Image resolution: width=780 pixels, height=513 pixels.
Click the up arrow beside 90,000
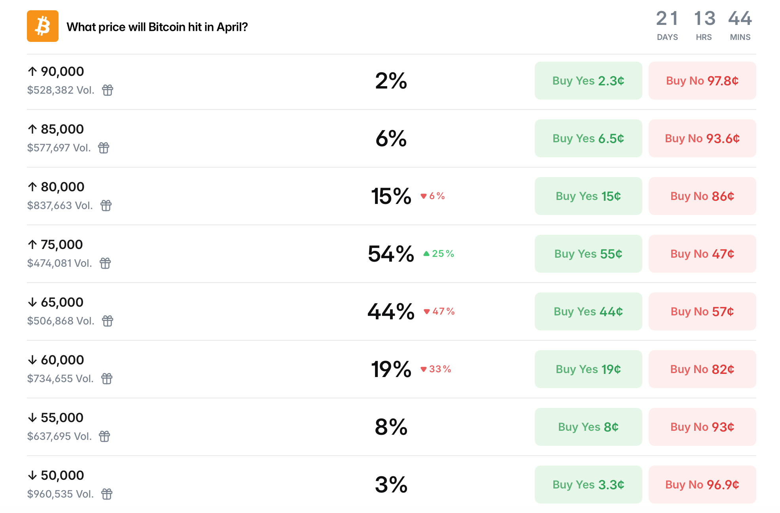[33, 71]
